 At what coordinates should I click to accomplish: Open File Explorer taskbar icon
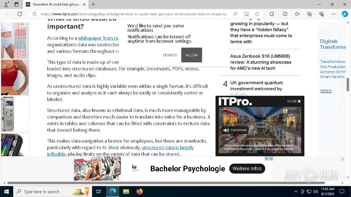point(126,192)
